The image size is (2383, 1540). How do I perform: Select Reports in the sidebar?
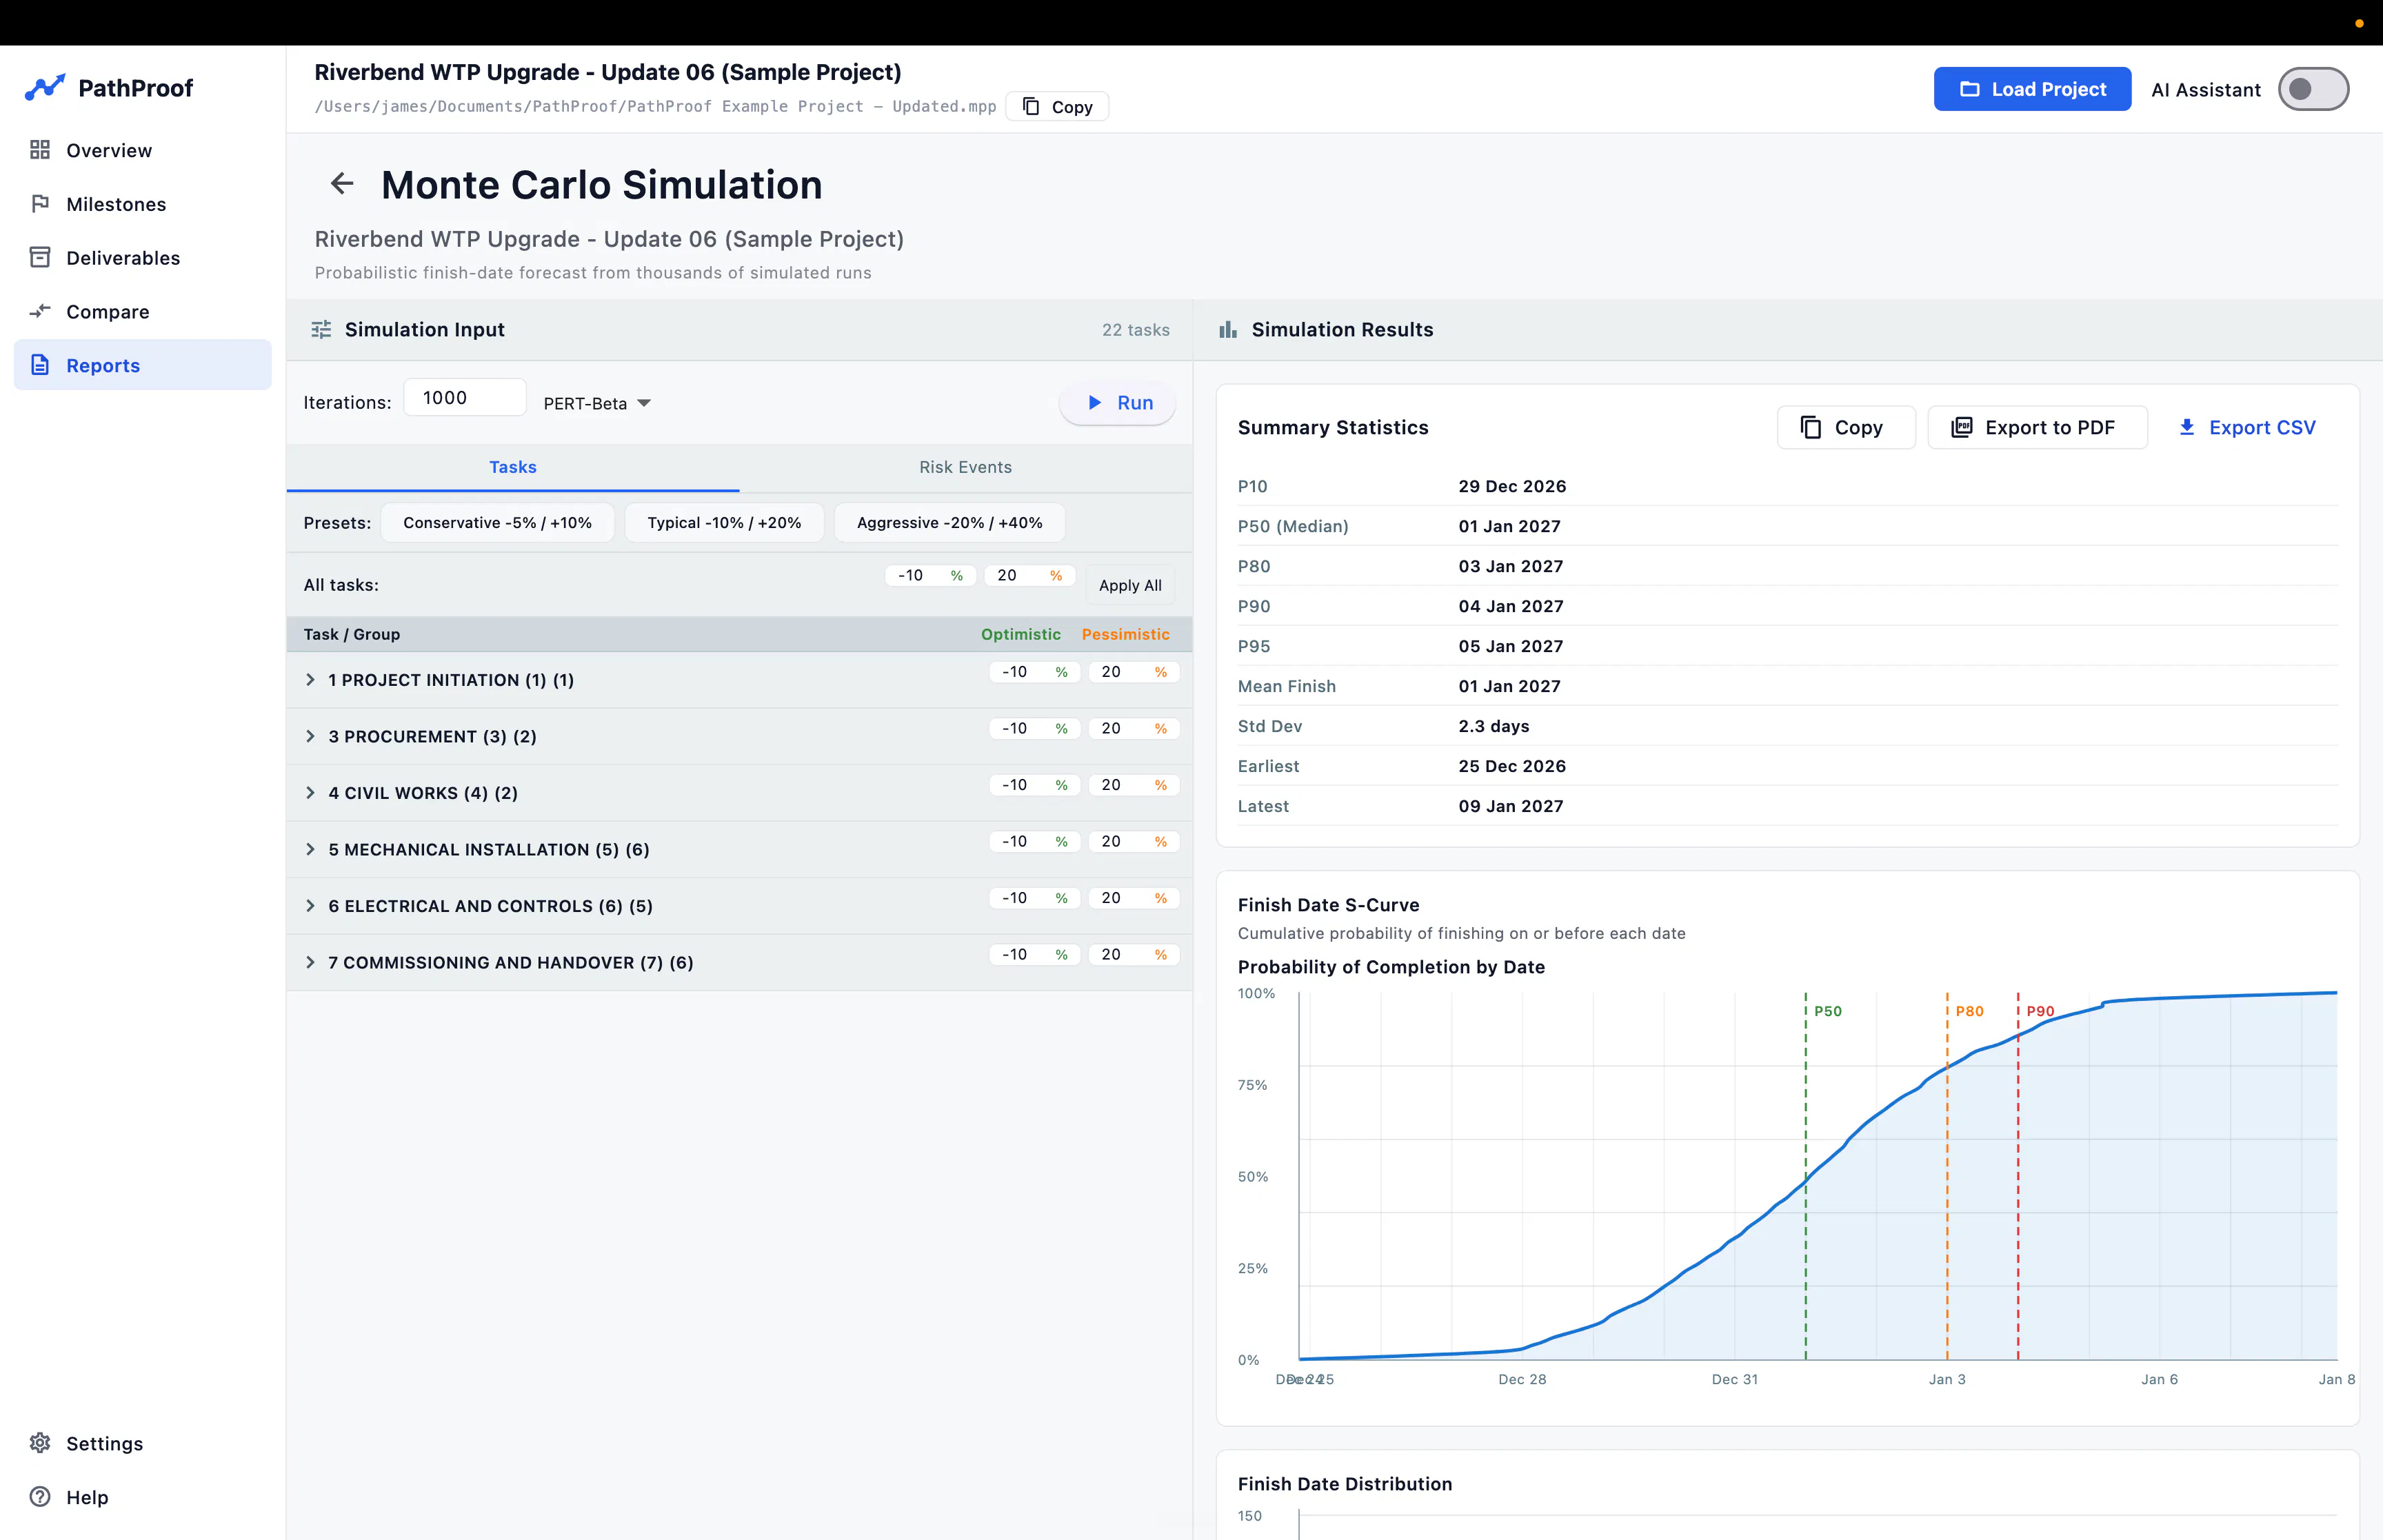[142, 365]
